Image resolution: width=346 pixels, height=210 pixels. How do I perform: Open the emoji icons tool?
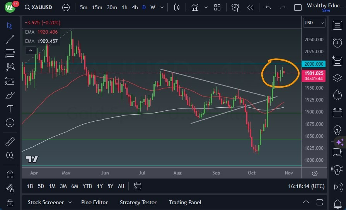click(x=10, y=123)
